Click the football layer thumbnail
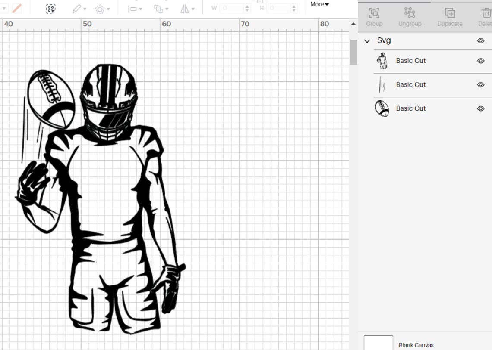 (x=382, y=108)
